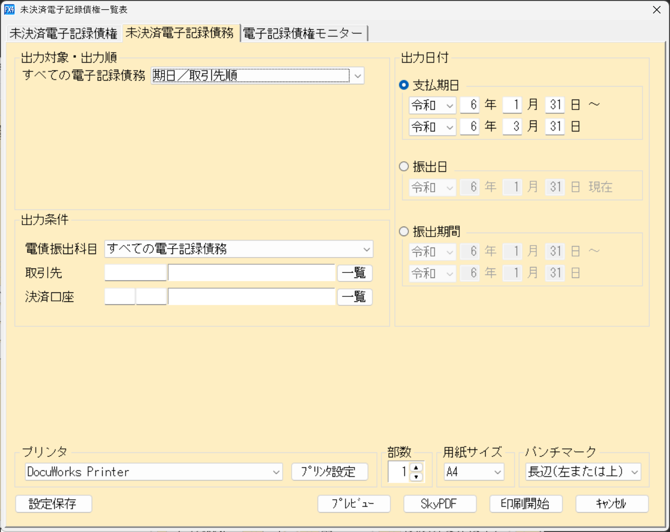Screen dimensions: 670x532
Task: Open the 決済口座 一覧 list
Action: tap(354, 297)
